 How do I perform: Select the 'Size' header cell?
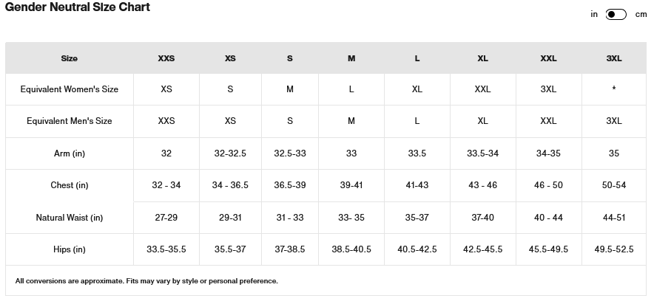click(70, 58)
